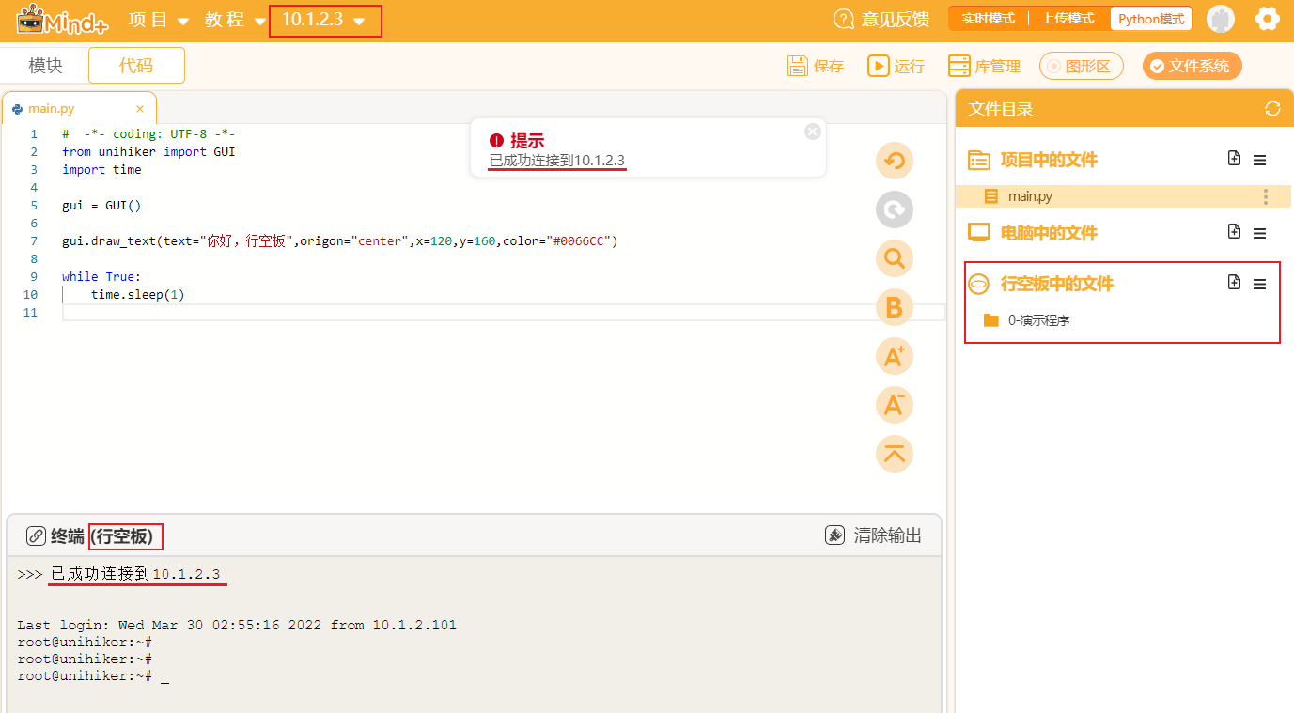This screenshot has height=713, width=1294.
Task: Click the collapse-to-top arrow icon
Action: tap(895, 454)
